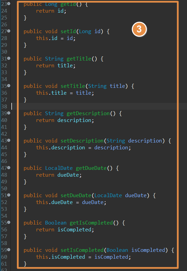Click 'this.dueDate' on line 52
This screenshot has width=187, height=271.
pos(54,202)
